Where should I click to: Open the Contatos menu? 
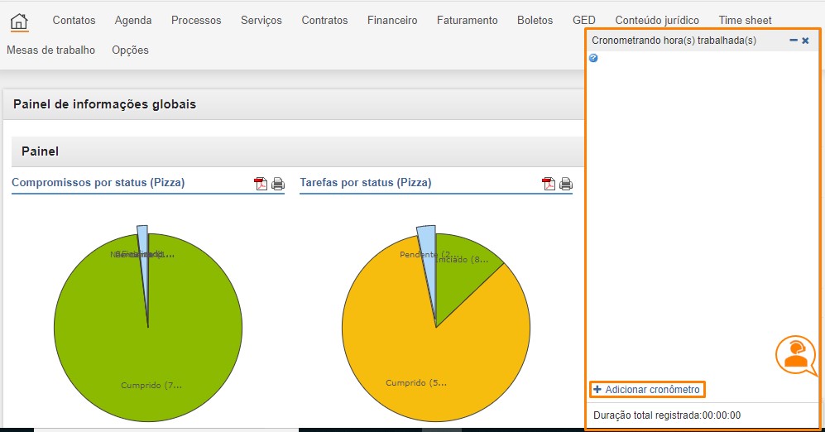click(74, 20)
